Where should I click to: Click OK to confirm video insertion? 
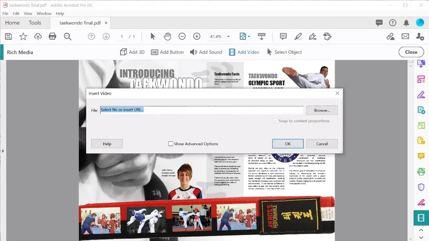point(287,144)
